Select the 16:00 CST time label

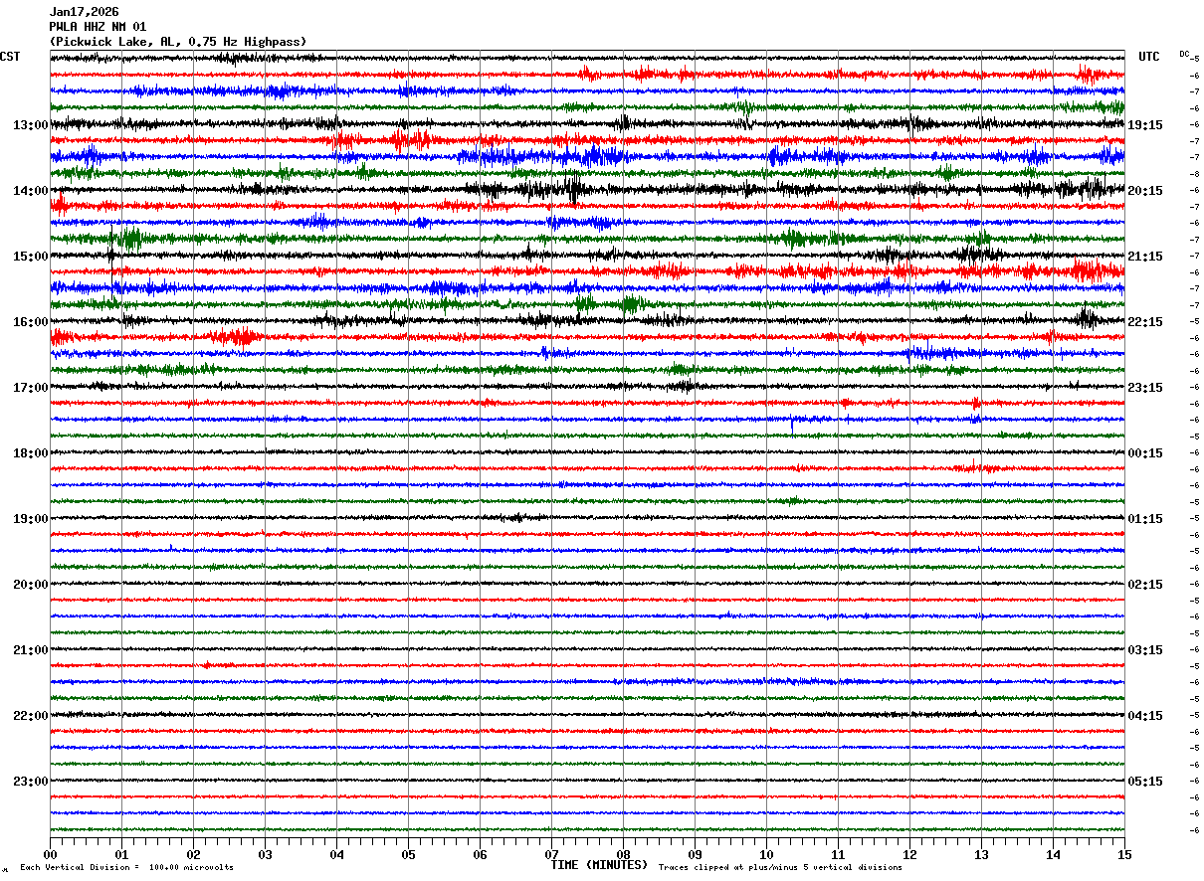(30, 322)
